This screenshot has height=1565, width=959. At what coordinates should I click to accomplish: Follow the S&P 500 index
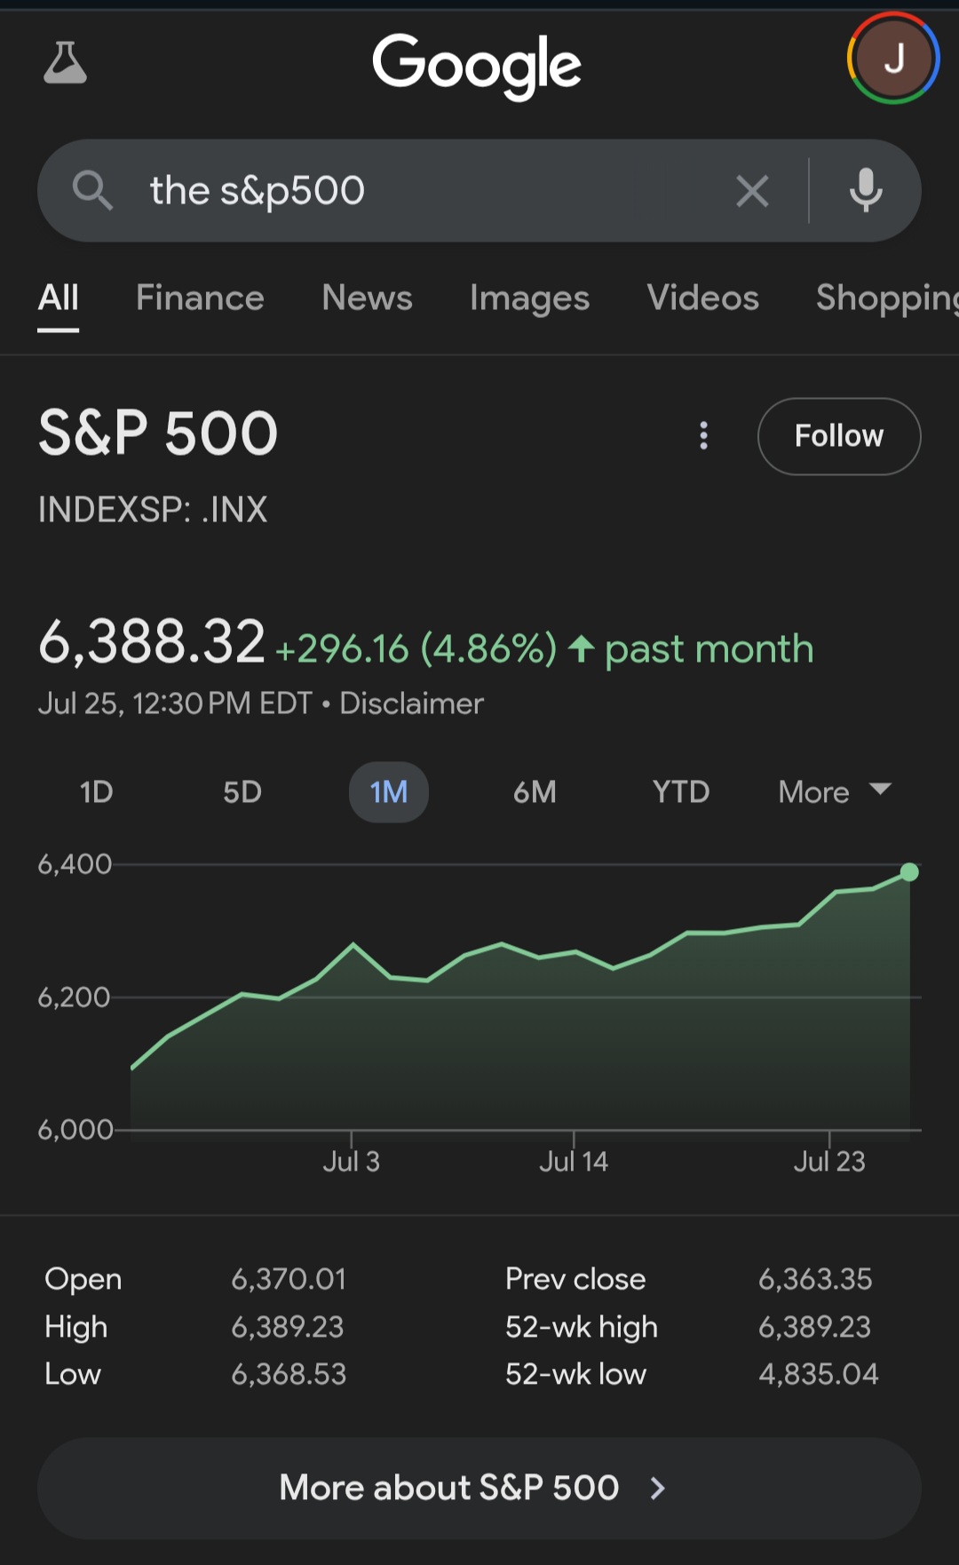pos(838,436)
